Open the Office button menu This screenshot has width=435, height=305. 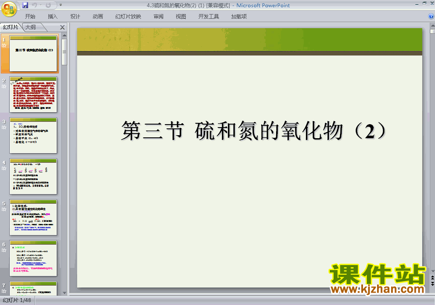click(x=9, y=9)
